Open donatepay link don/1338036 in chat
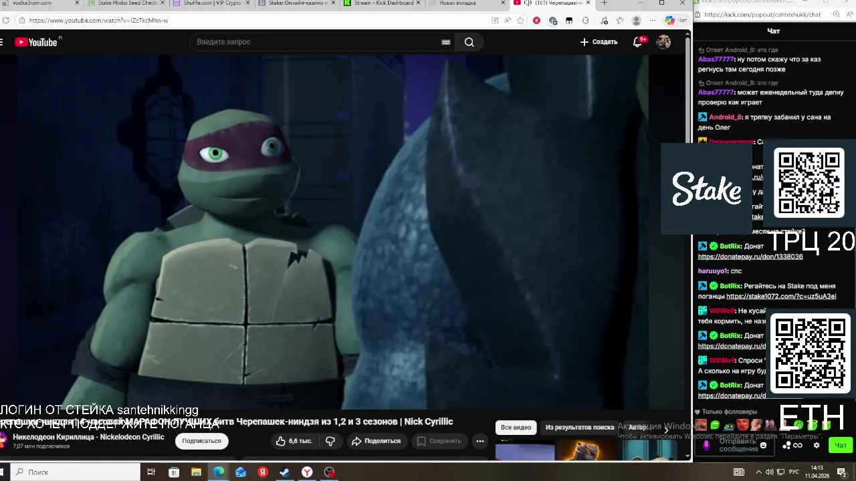 [750, 257]
